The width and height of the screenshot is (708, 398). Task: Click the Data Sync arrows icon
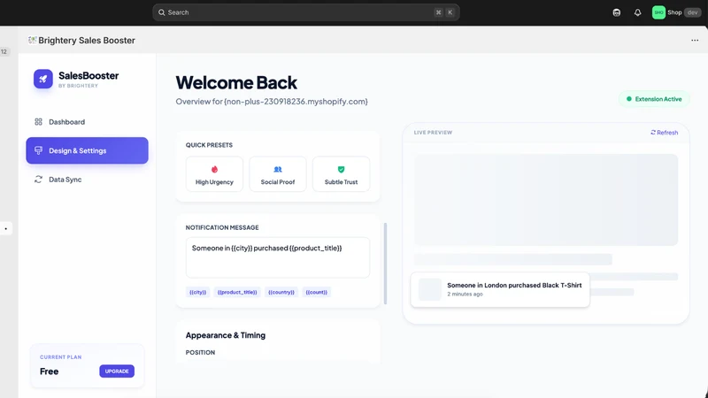(x=38, y=180)
